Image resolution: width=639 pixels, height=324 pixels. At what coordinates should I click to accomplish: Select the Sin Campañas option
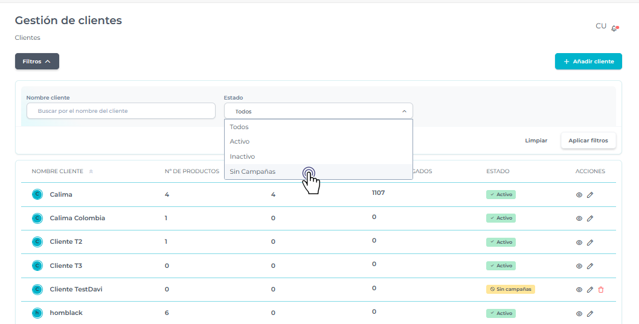pos(252,172)
